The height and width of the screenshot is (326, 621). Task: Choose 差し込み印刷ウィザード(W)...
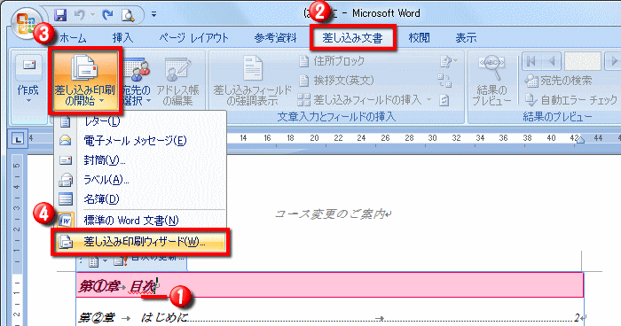[140, 242]
